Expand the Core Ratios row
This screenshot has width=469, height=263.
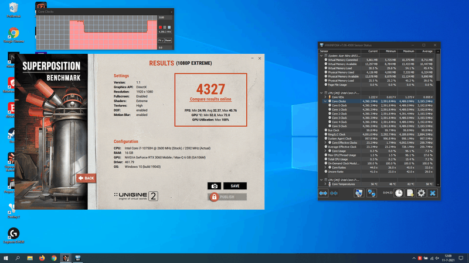325,168
